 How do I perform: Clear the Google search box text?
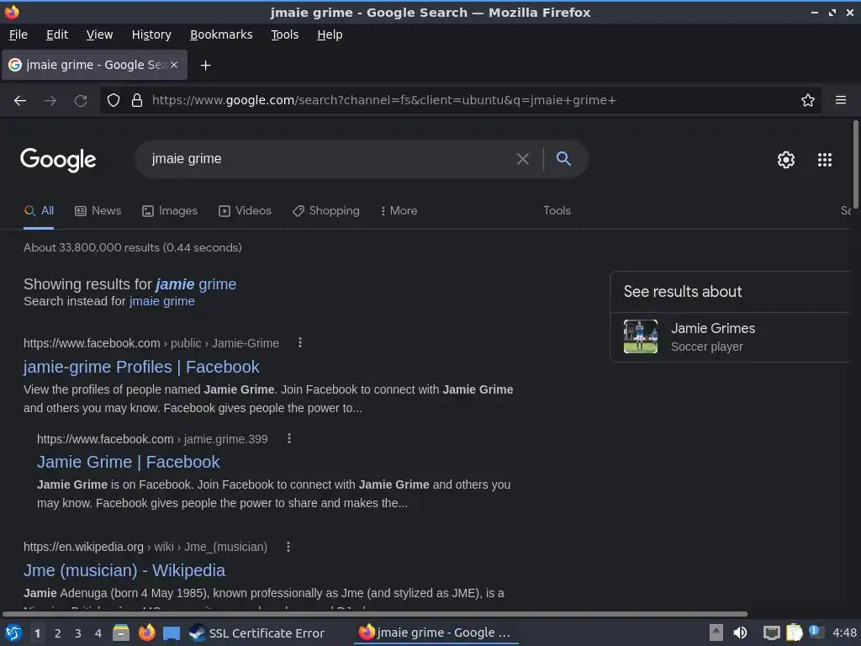pyautogui.click(x=523, y=159)
